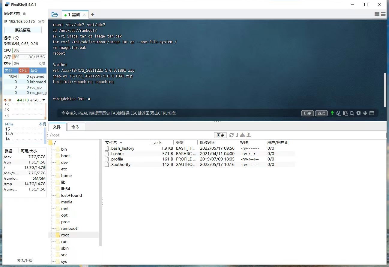Refresh the file list

point(231,135)
